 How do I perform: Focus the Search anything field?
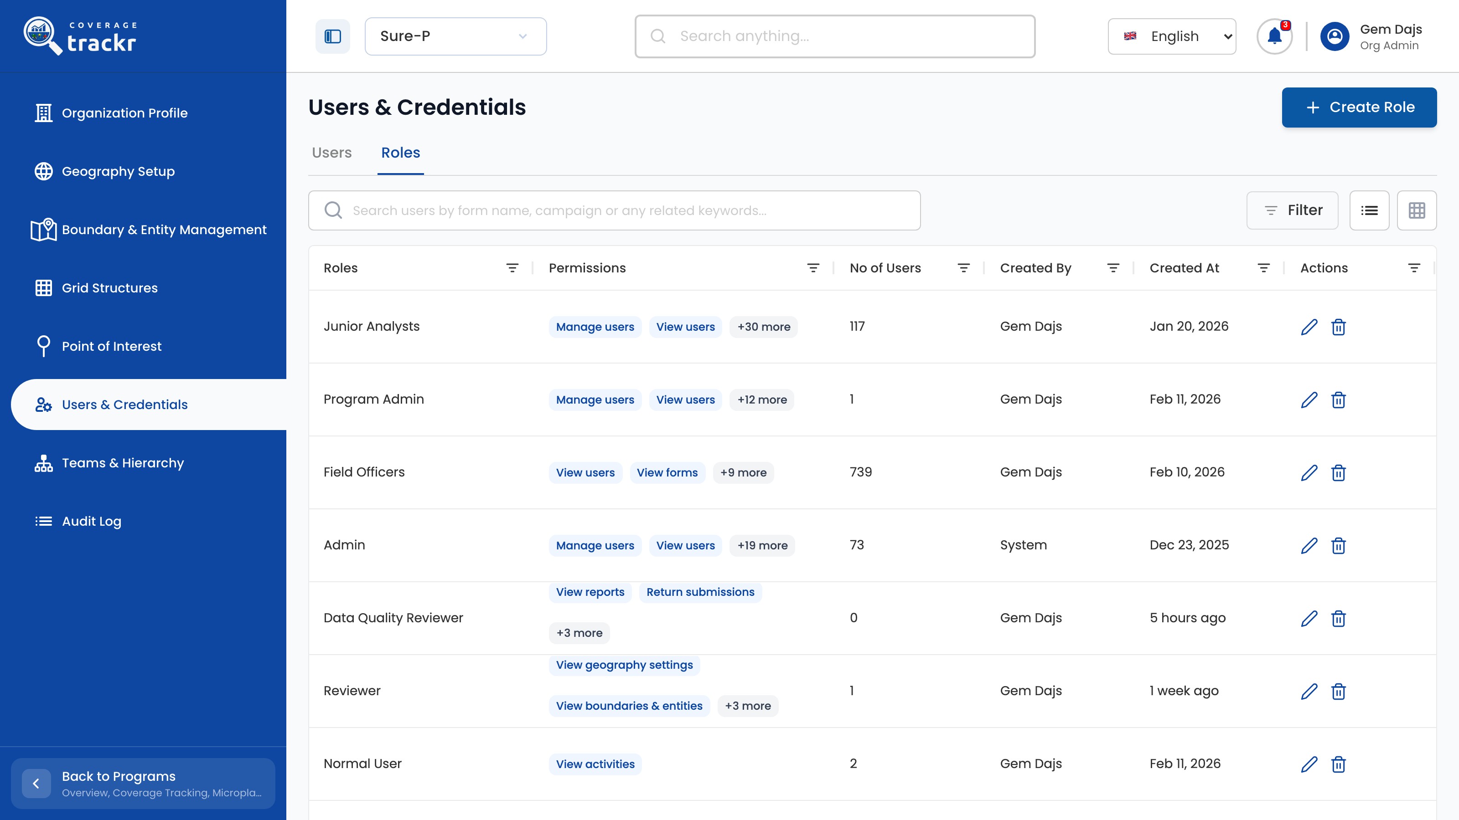835,36
